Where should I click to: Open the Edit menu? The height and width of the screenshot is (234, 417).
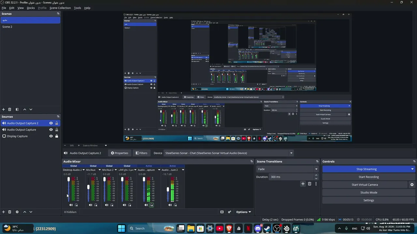pyautogui.click(x=12, y=8)
